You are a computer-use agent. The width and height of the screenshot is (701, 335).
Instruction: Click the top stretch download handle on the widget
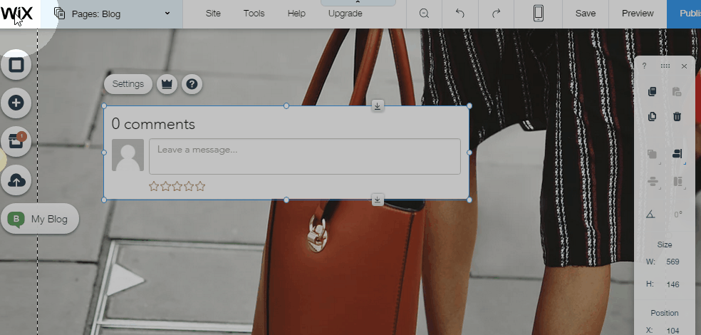point(378,106)
